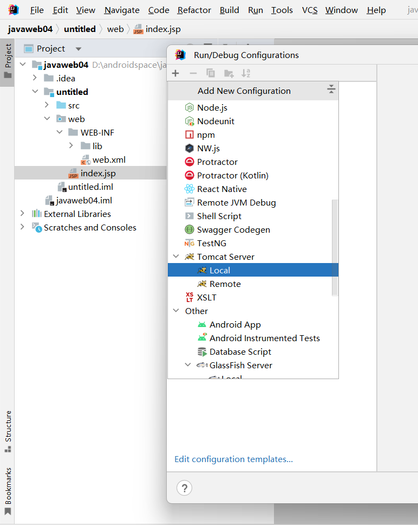Viewport: 418px width, 525px height.
Task: Expand External Libraries node
Action: pyautogui.click(x=22, y=214)
